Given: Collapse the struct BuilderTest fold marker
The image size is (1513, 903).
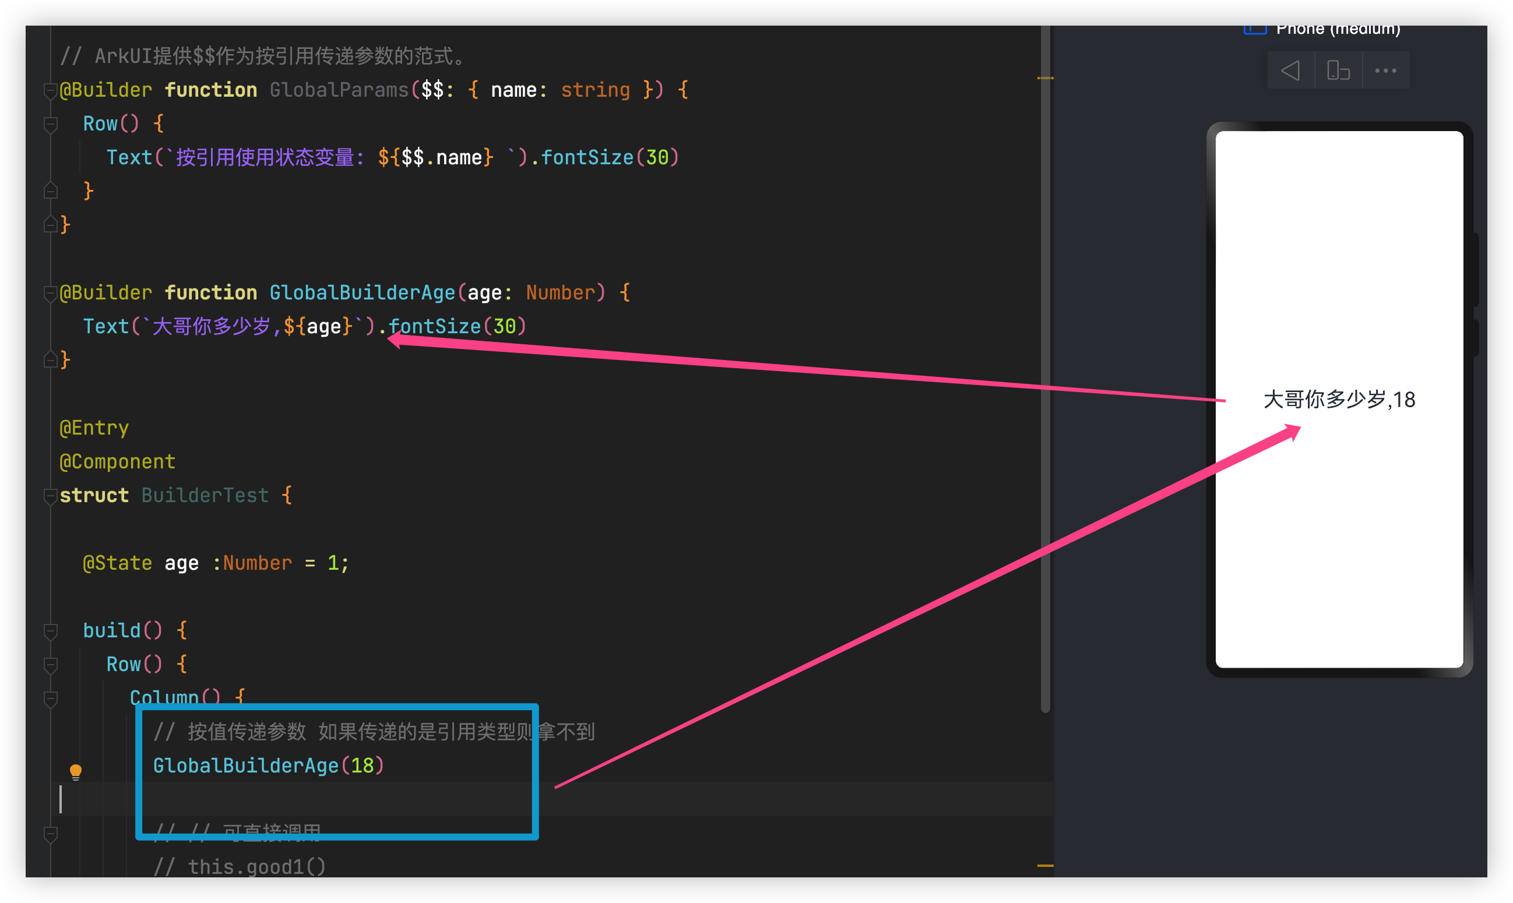Looking at the screenshot, I should [x=51, y=496].
